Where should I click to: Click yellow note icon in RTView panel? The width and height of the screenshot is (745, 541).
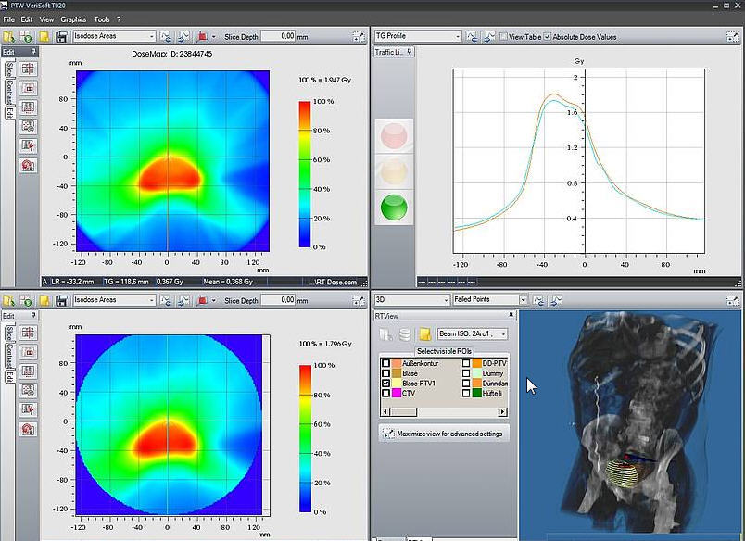tap(424, 334)
